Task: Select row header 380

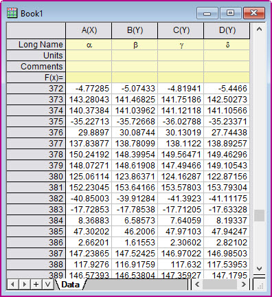Action: [x=36, y=177]
